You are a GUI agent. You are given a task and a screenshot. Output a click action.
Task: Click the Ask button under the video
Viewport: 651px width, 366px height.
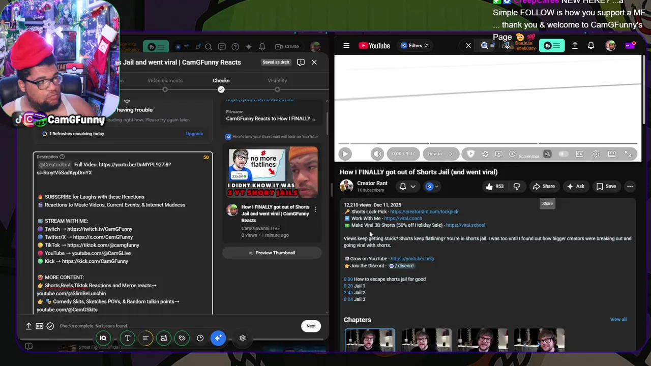[x=575, y=187]
